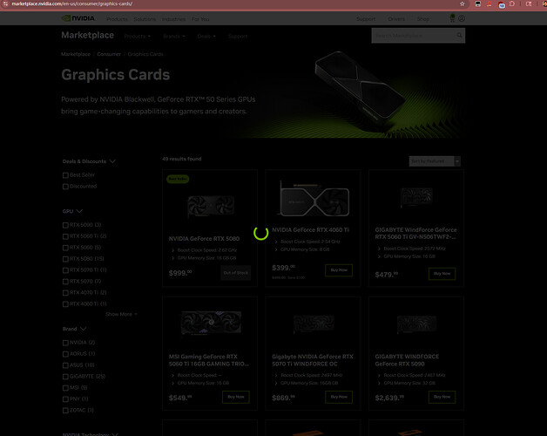Click the browser address bar URL
Image resolution: width=547 pixels, height=436 pixels.
[x=72, y=3]
